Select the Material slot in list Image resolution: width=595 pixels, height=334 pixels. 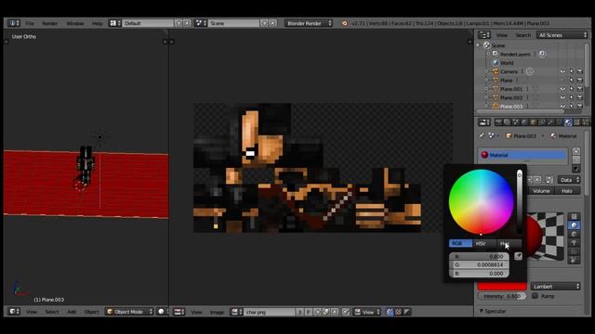(522, 155)
